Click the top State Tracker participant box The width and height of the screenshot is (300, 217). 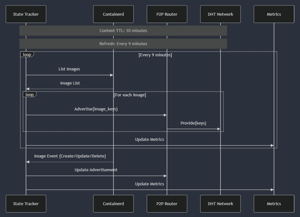26,14
